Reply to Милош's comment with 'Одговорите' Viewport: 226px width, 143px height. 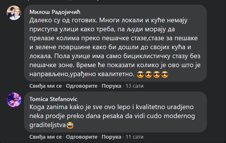pos(82,86)
